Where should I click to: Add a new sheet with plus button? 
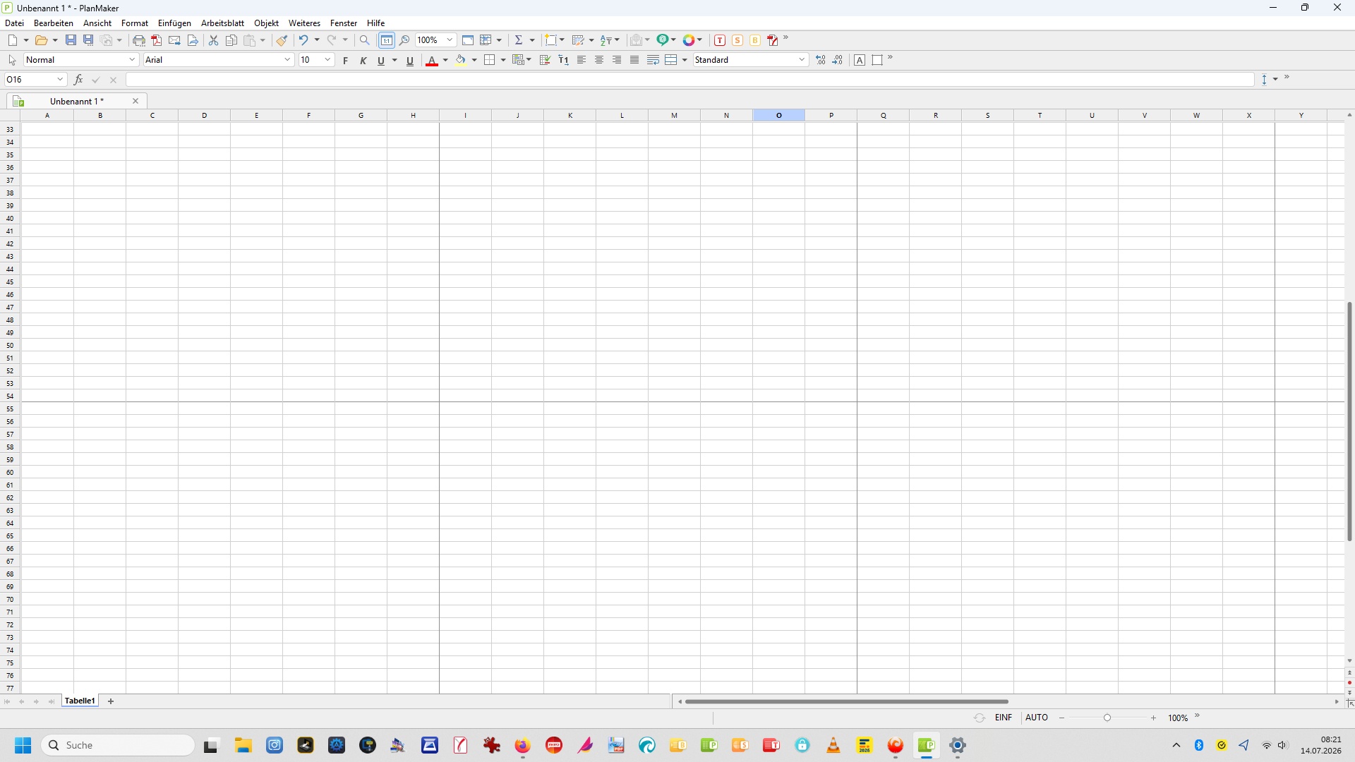[x=111, y=701]
